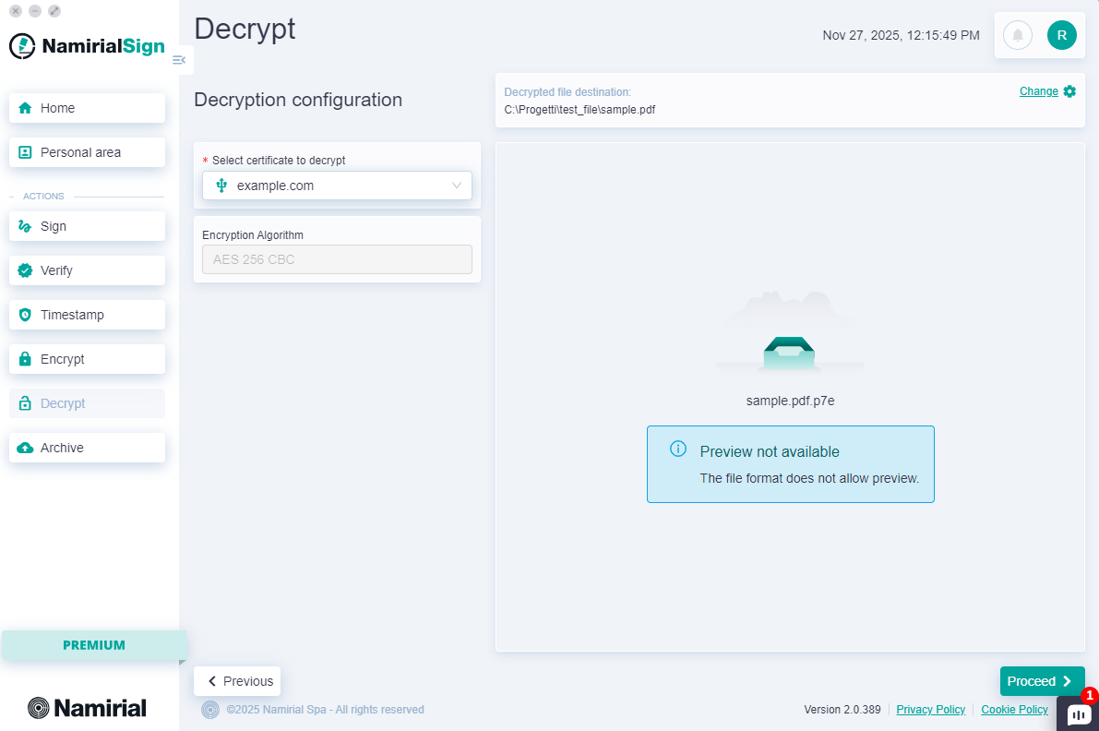Viewport: 1099px width, 731px height.
Task: Expand the certificate dropdown arrow
Action: [x=457, y=186]
